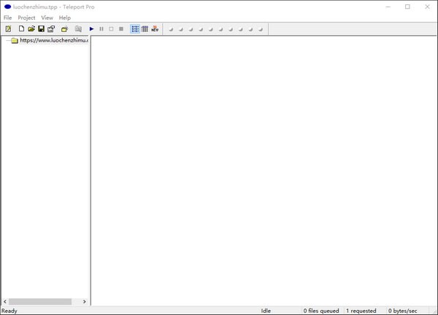Open the project properties icon

pos(51,29)
